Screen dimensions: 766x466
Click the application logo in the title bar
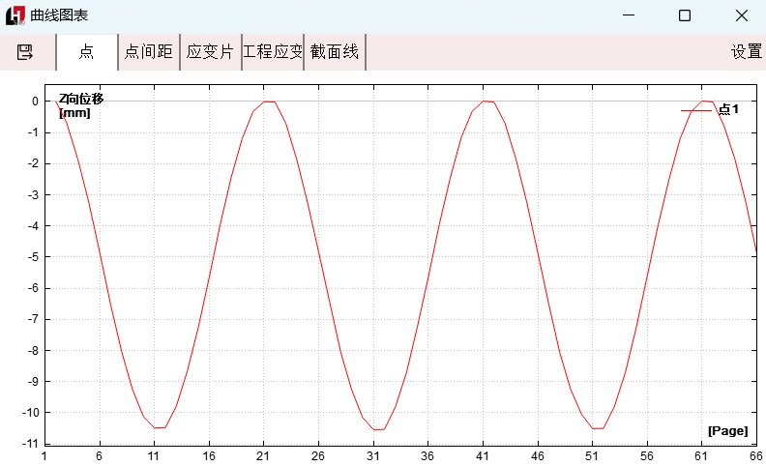(x=15, y=15)
